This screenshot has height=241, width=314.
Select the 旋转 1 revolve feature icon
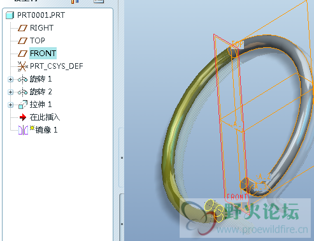(22, 79)
